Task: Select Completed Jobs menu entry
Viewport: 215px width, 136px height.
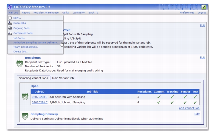Action: 35,33
